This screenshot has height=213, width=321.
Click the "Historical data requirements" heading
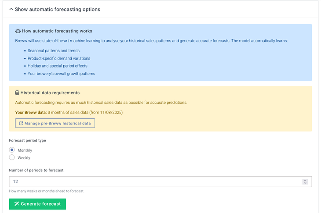[x=50, y=93]
